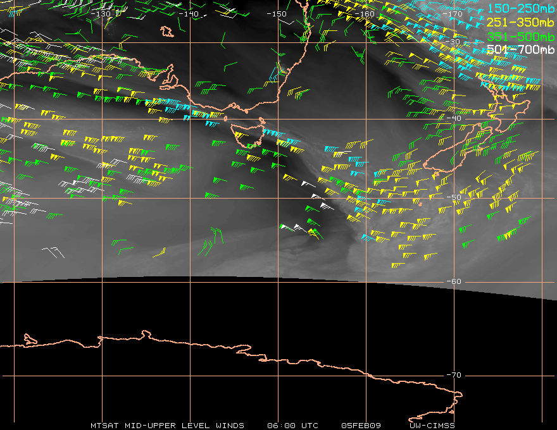Click the -150 longitude label
Screen dimensions: 557x430
pos(277,14)
